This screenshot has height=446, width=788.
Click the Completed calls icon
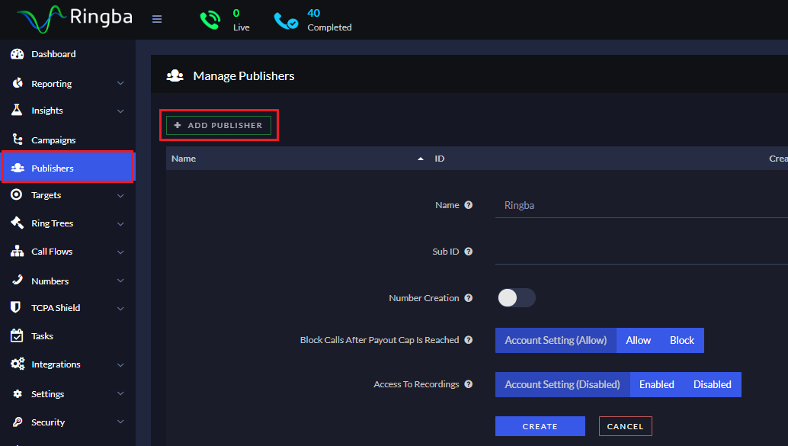tap(288, 18)
